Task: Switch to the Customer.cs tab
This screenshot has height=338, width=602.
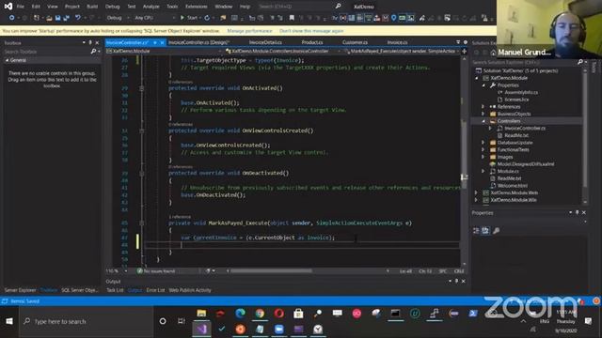Action: tap(355, 42)
